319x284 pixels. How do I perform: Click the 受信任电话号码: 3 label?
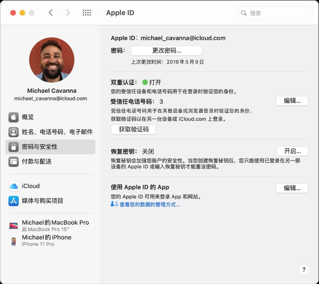[137, 101]
